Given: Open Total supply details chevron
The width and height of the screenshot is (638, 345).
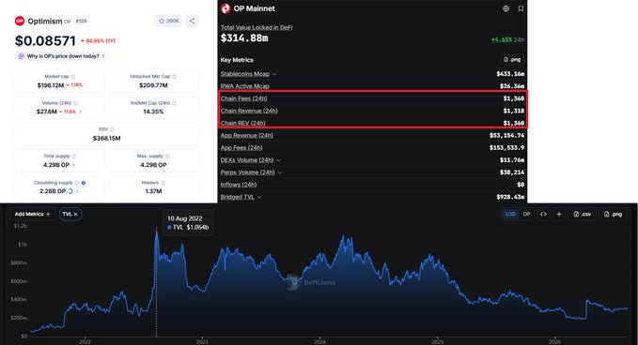Looking at the screenshot, I should point(73,165).
